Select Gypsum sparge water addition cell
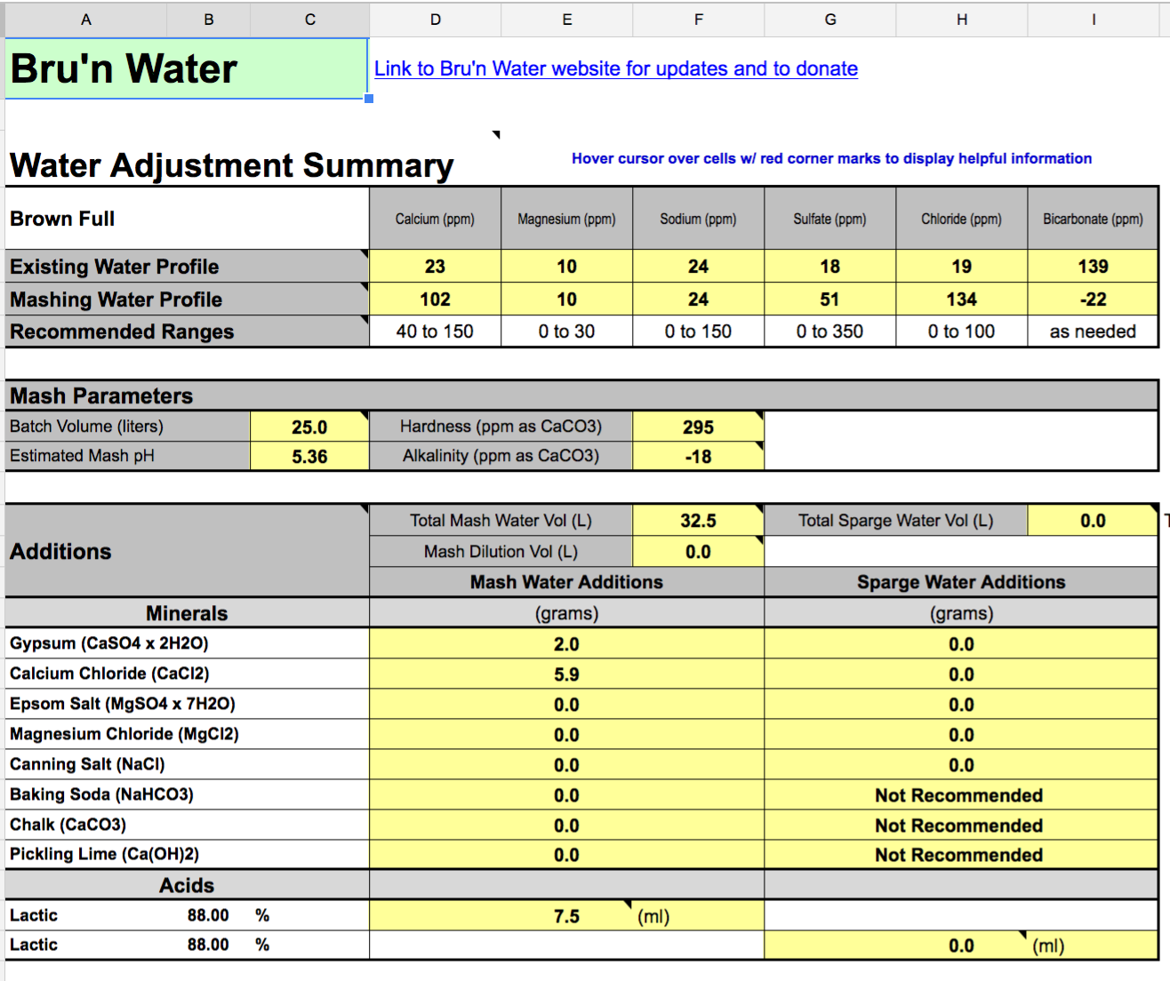Screen dimensions: 1170x981 tap(962, 644)
